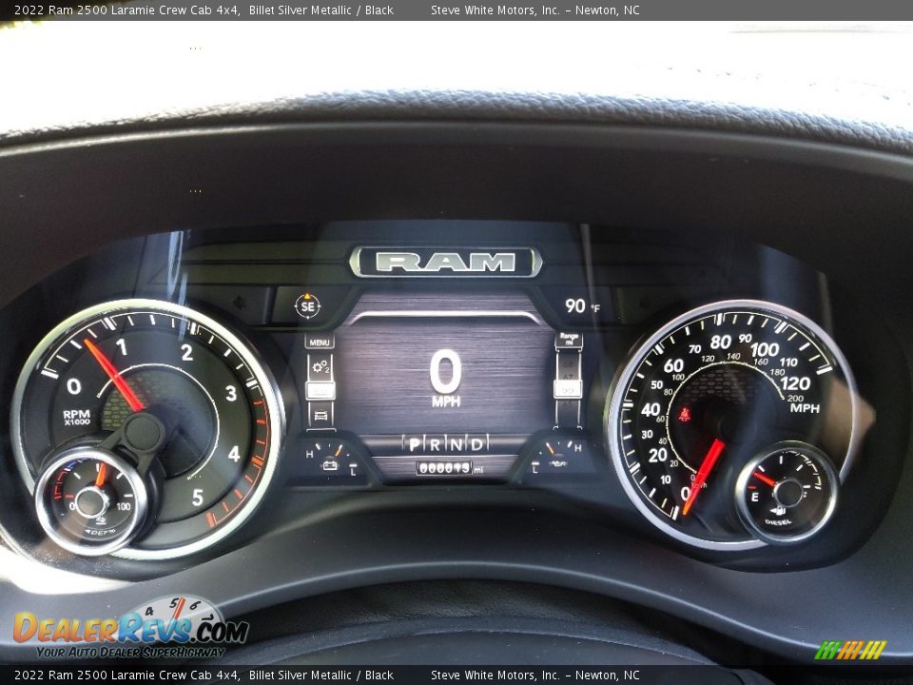
Task: Select the highlighted value in Range strip
Action: pos(568,389)
